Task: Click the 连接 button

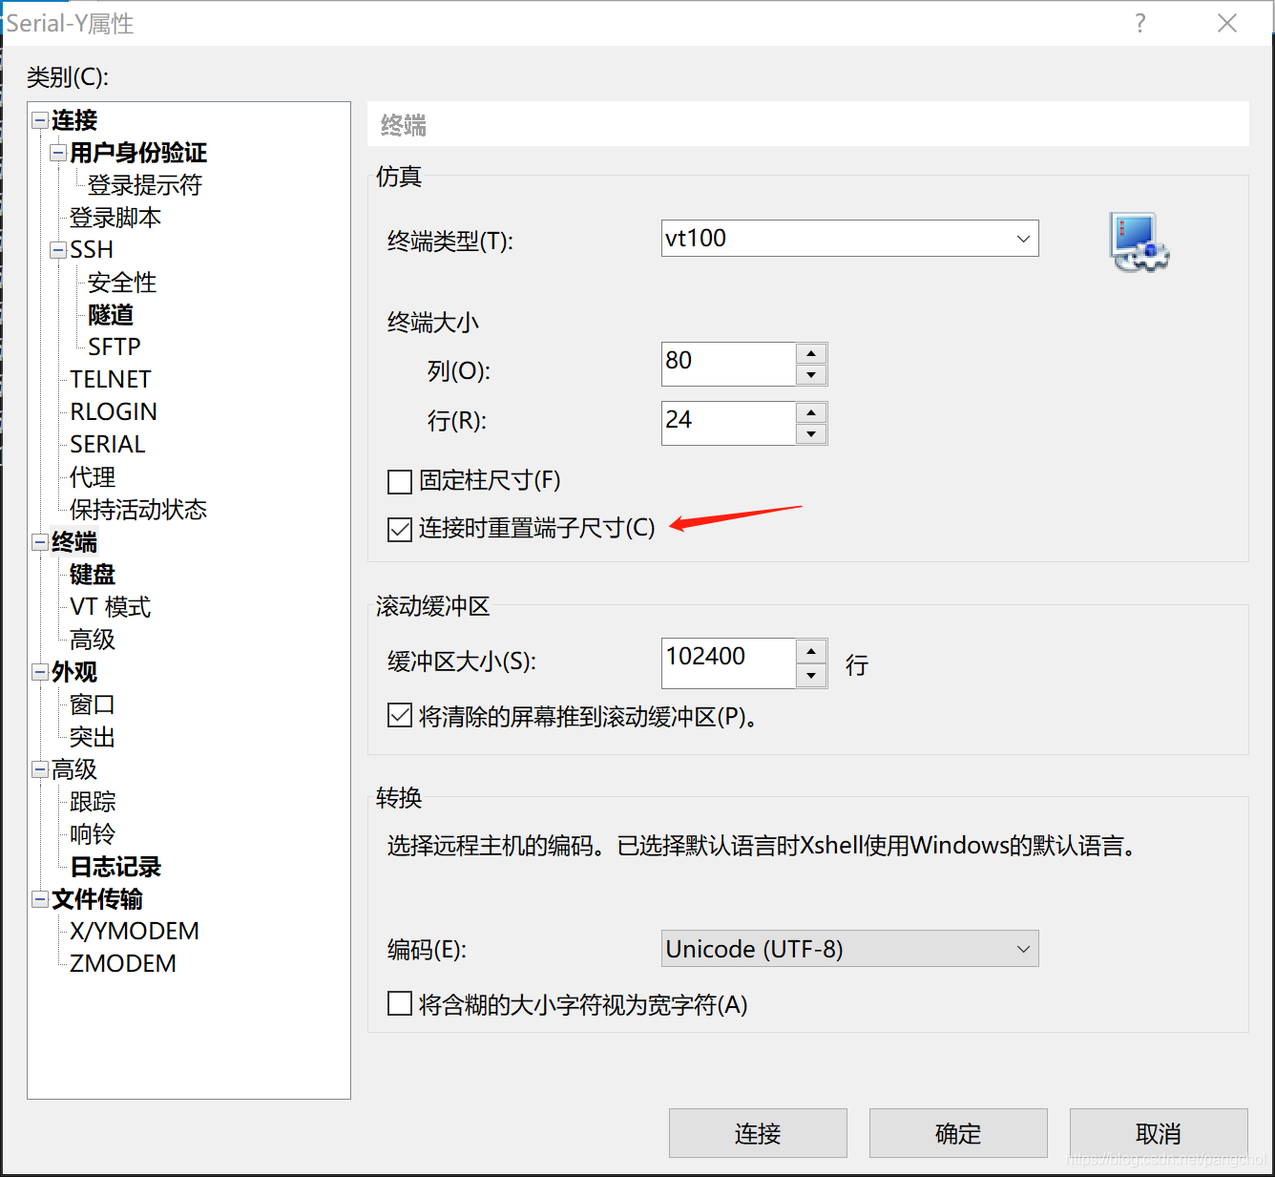Action: pyautogui.click(x=757, y=1133)
